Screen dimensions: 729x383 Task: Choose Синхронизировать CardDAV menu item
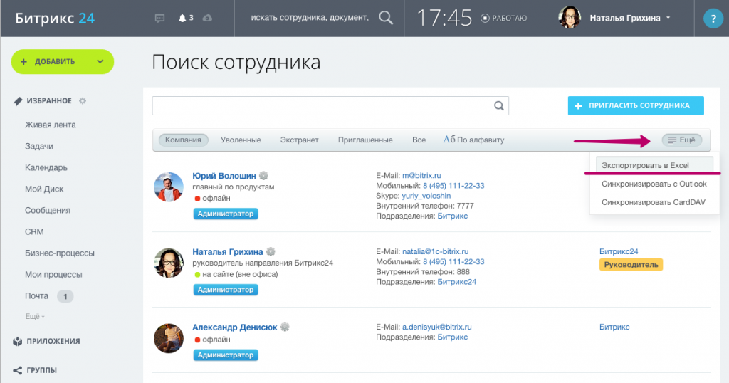654,202
